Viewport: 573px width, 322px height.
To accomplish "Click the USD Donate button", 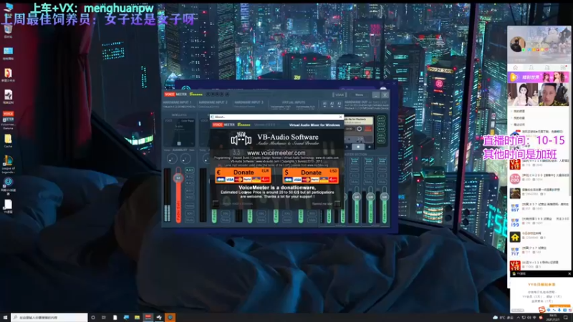I will coord(310,175).
